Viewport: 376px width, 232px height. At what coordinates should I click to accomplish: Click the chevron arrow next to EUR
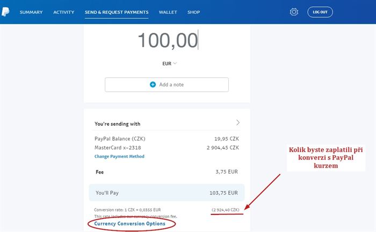[175, 63]
